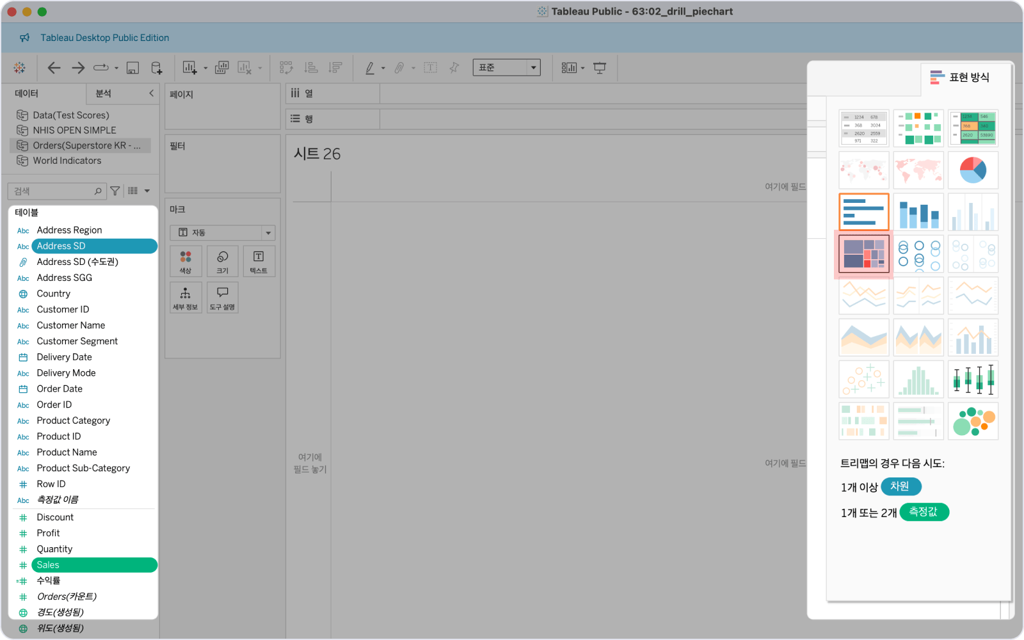Click the Order Date field
Viewport: 1024px width, 640px height.
[60, 388]
